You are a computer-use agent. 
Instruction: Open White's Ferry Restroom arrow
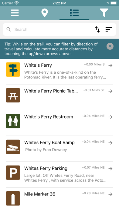110,117
